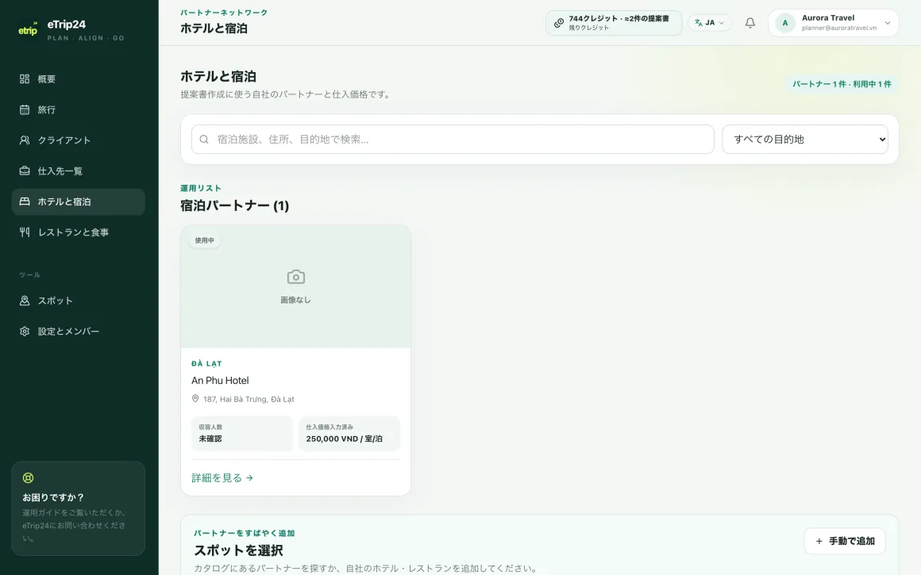The image size is (921, 575).
Task: Click the 使用中 badge on hotel card
Action: click(204, 240)
